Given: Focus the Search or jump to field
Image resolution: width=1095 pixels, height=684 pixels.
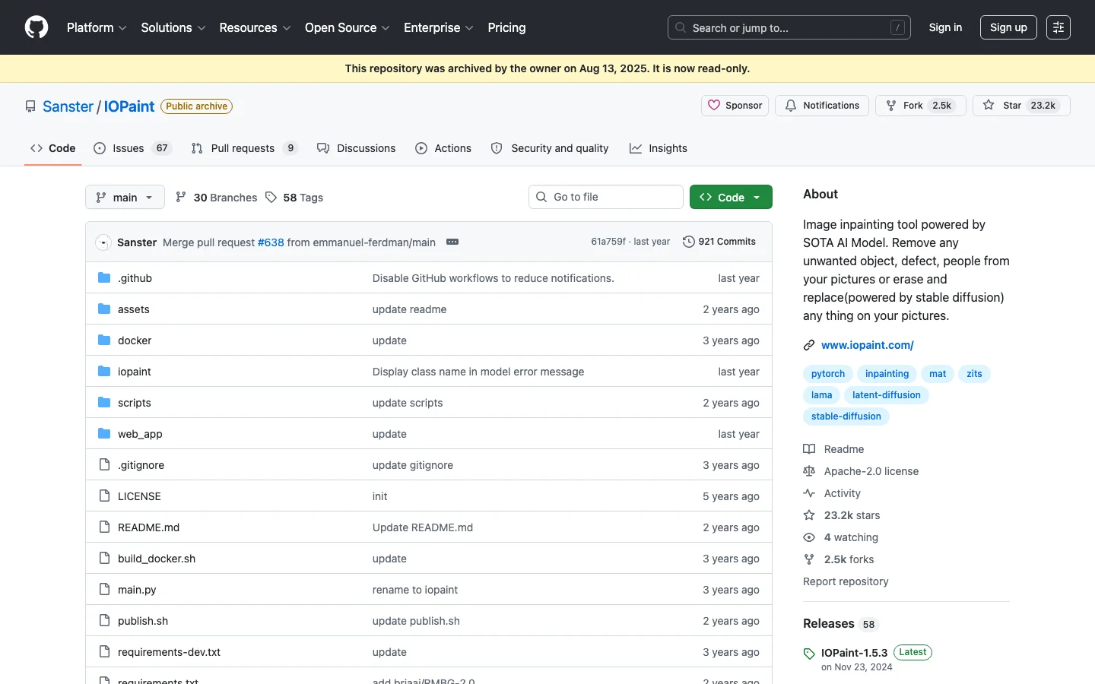Looking at the screenshot, I should pyautogui.click(x=789, y=27).
